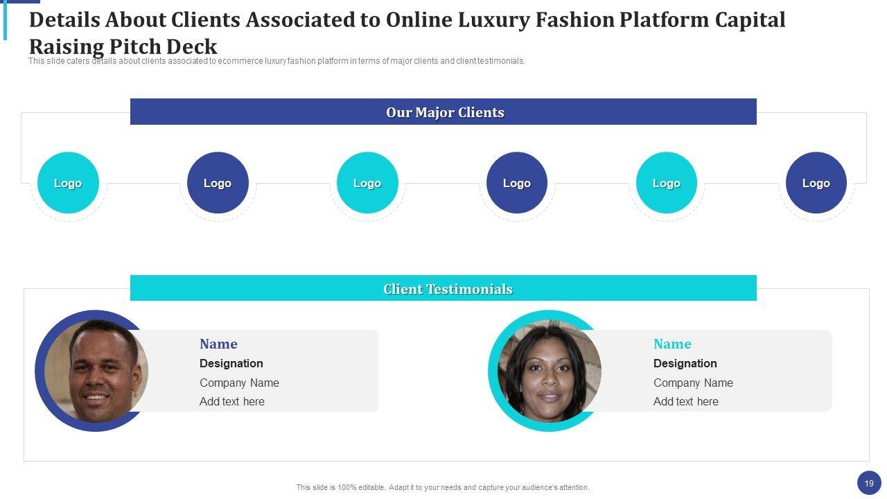
Task: Click the leftmost teal Logo circle
Action: 68,183
